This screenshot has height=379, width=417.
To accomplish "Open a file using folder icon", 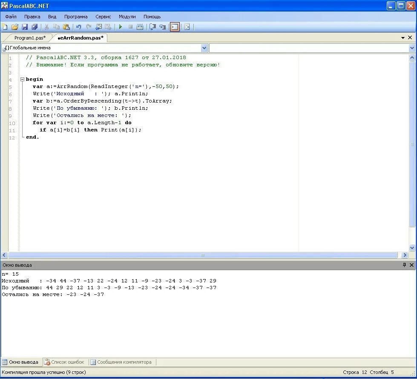I will click(15, 27).
